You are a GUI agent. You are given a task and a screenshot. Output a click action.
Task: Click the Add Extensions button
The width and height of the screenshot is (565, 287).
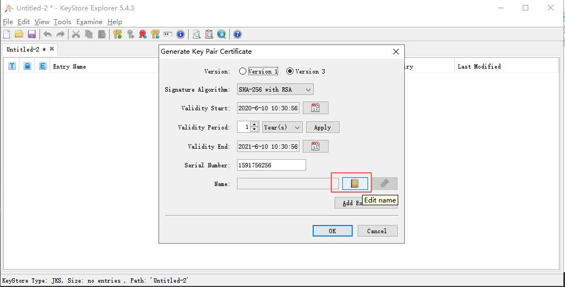coord(366,203)
